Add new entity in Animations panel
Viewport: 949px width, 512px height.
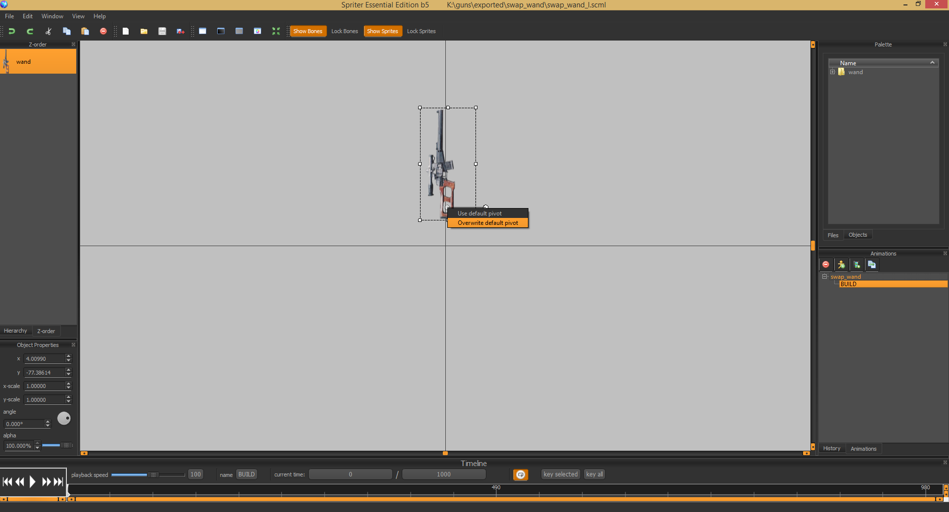tap(841, 265)
